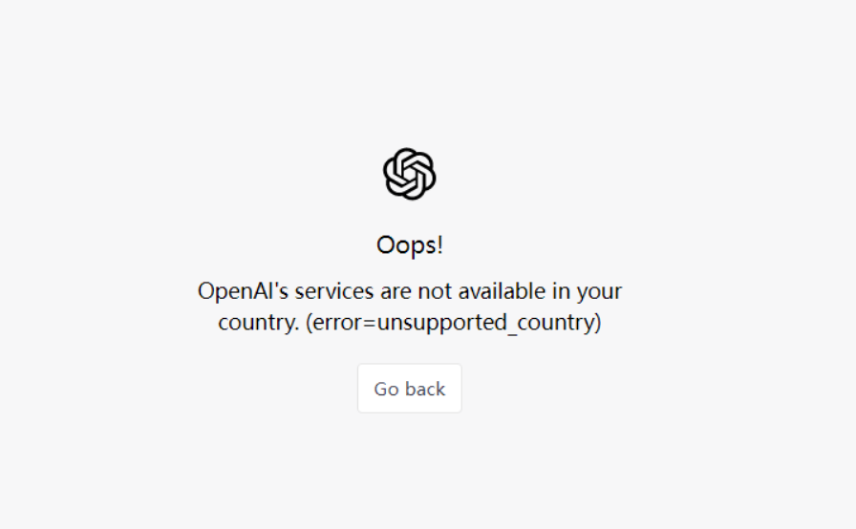Click the word available in the message
Screen dimensions: 856x529
[502, 290]
